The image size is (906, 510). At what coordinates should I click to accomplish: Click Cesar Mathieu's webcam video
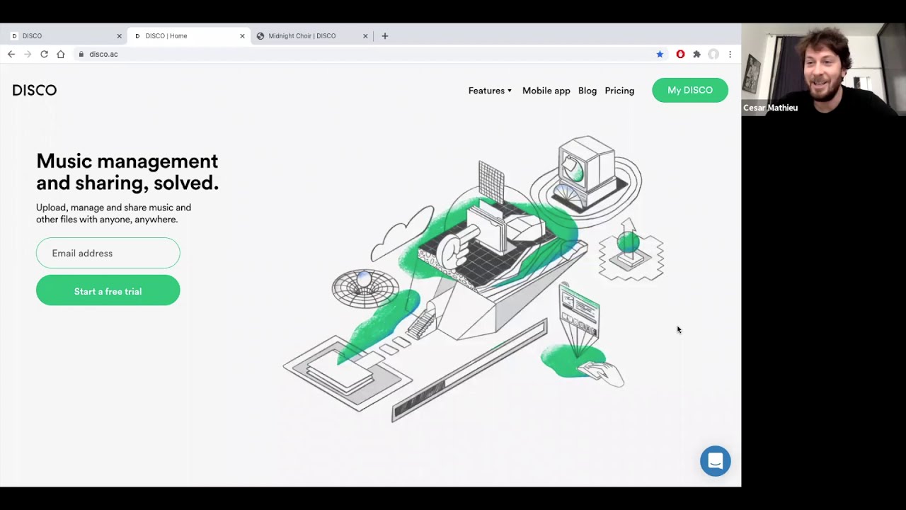(824, 69)
